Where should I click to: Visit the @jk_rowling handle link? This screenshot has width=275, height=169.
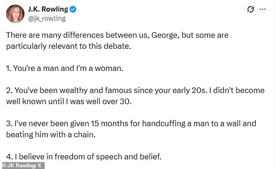[x=47, y=19]
